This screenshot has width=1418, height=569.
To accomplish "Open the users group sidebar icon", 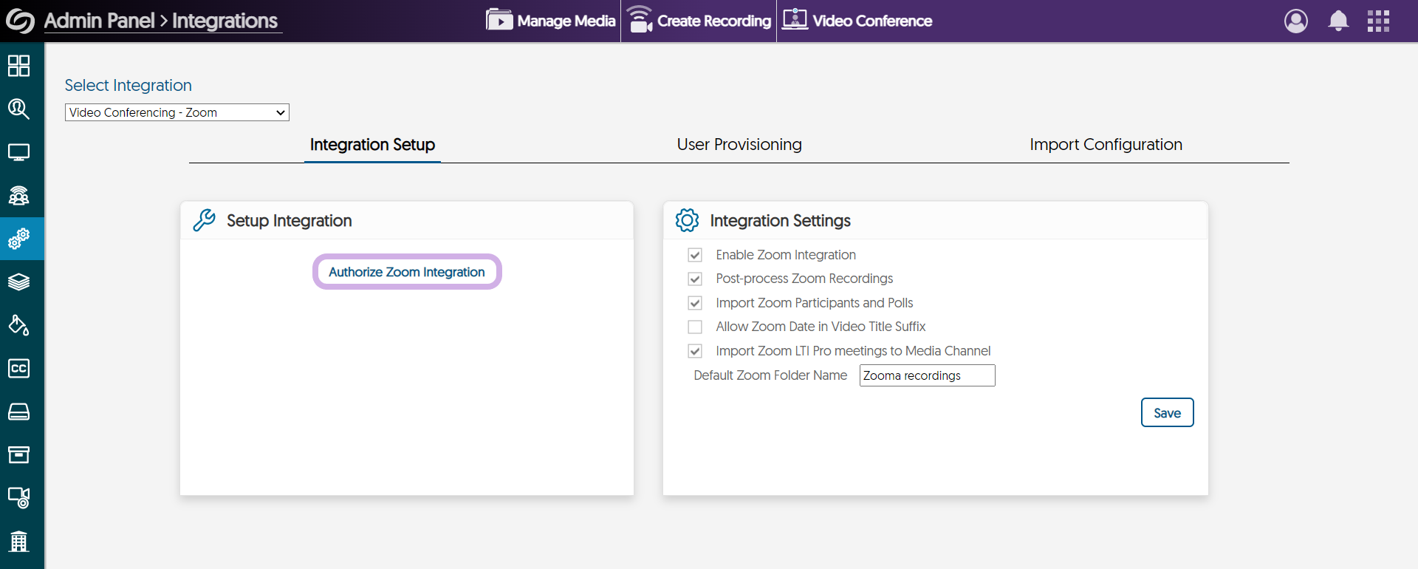I will (18, 195).
